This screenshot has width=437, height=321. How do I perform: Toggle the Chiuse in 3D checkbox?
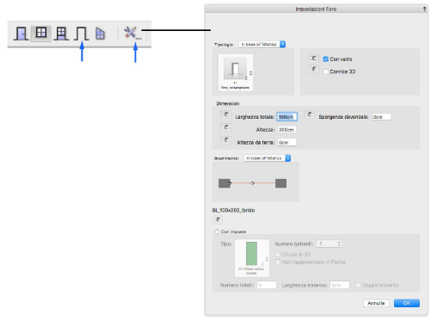[x=278, y=255]
